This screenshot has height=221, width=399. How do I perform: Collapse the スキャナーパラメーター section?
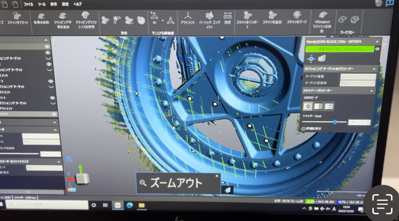pos(371,91)
